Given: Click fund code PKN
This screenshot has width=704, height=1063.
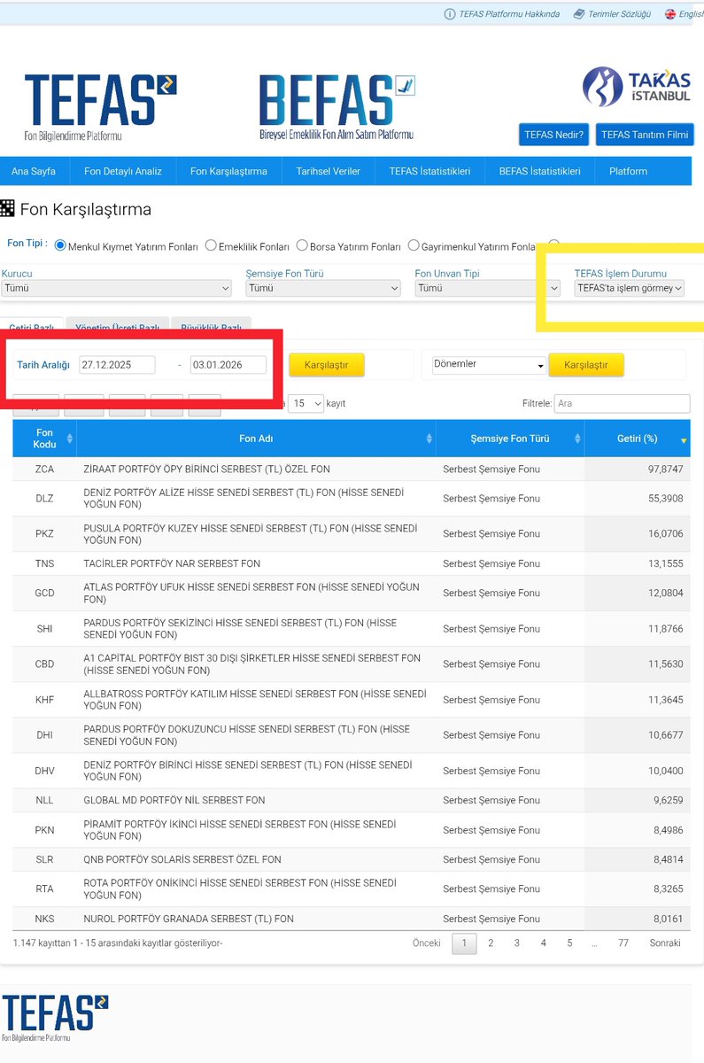Looking at the screenshot, I should (x=44, y=830).
